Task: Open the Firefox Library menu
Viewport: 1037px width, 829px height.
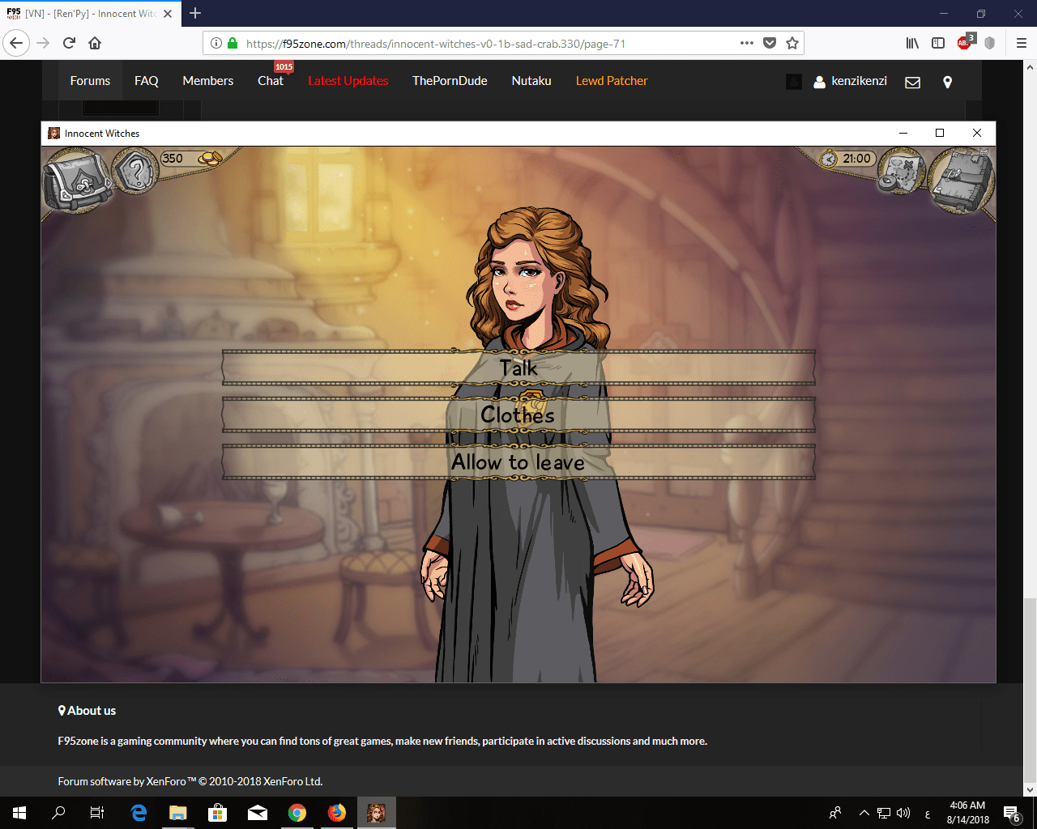Action: (913, 43)
